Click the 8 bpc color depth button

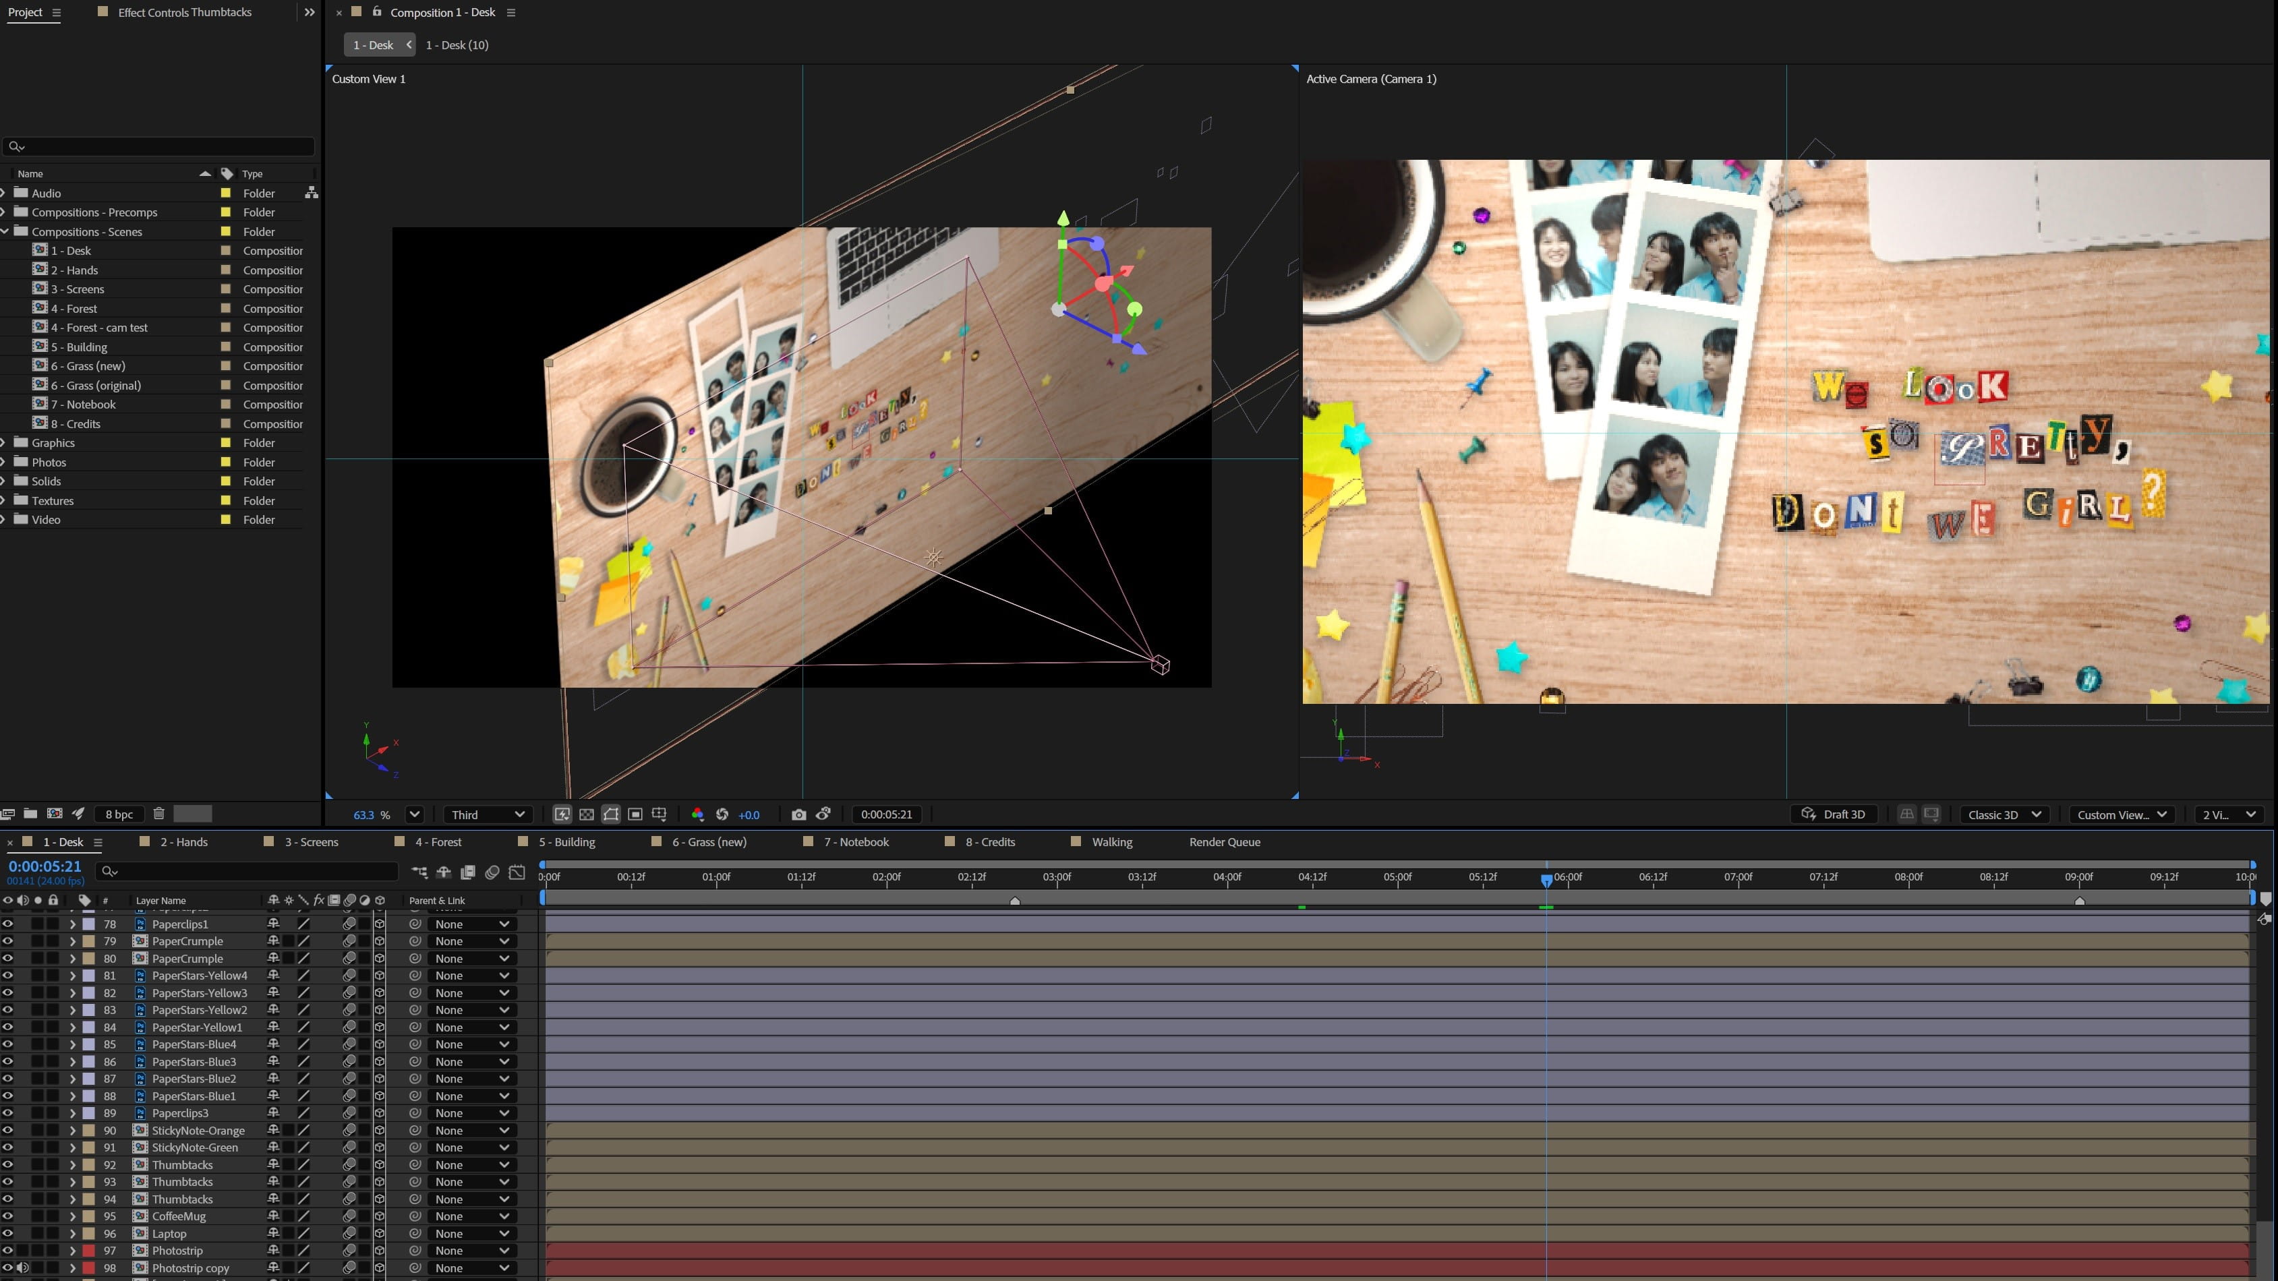119,814
